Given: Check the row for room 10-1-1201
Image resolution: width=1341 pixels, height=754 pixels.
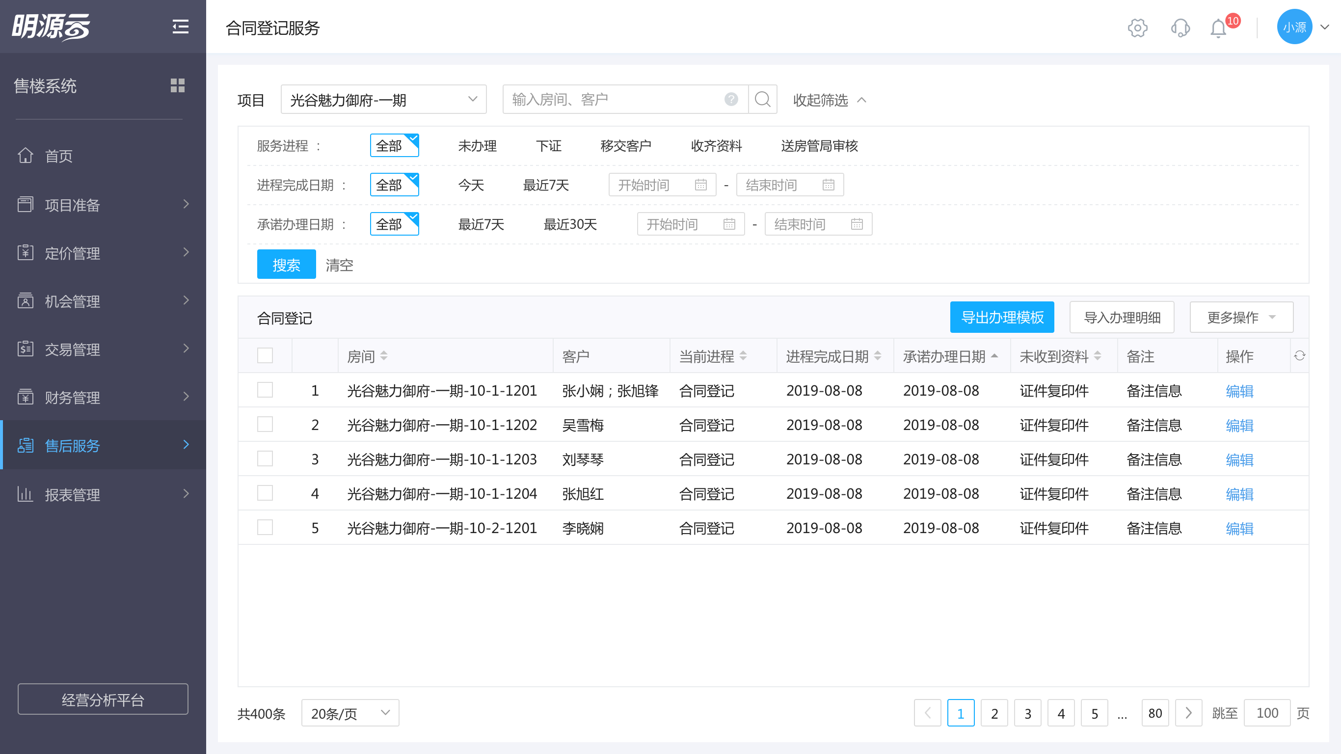Looking at the screenshot, I should pos(265,390).
